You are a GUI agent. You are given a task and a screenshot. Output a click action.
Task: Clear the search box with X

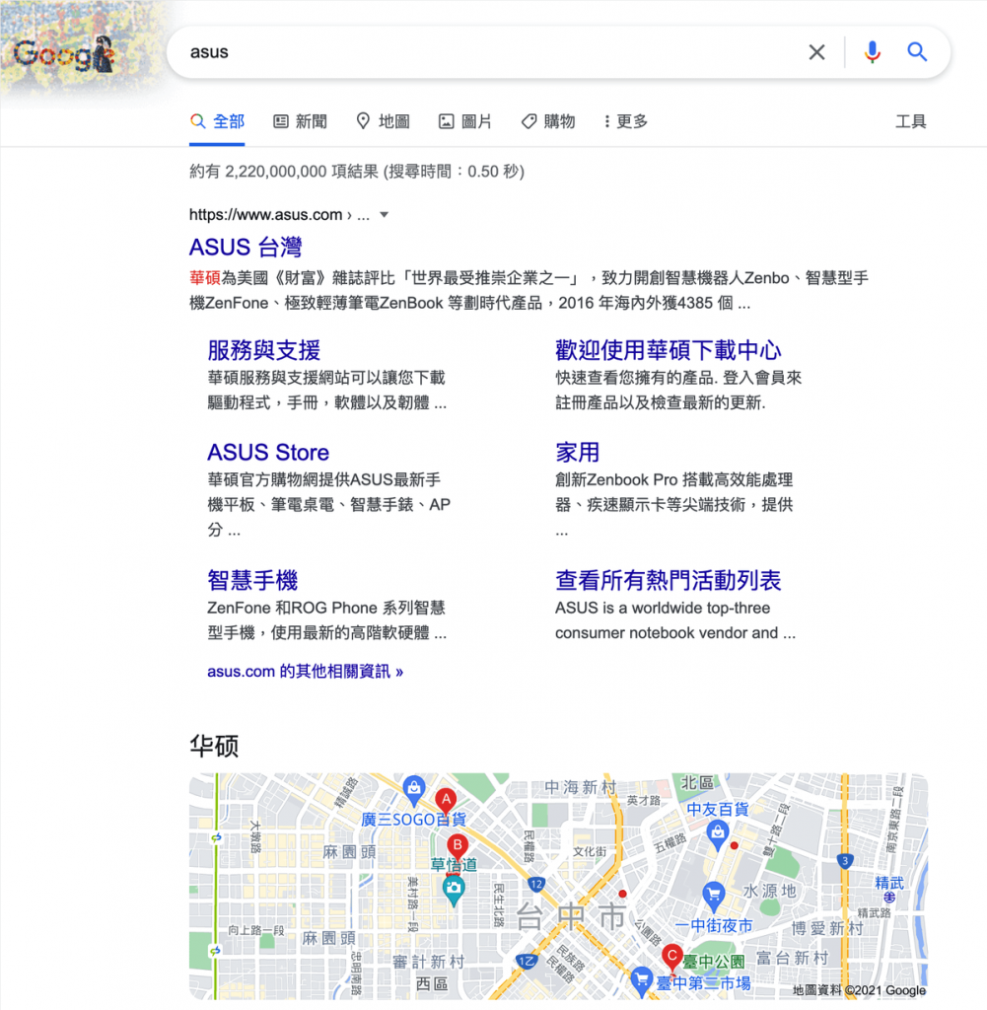[816, 52]
